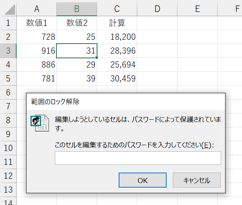242x205 pixels.
Task: Select cell containing 18,200
Action: [x=117, y=37]
